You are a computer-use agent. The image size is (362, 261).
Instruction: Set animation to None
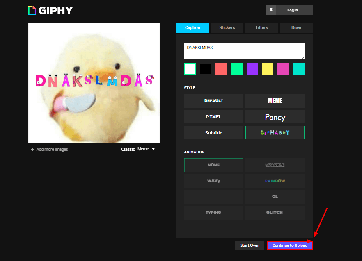214,165
